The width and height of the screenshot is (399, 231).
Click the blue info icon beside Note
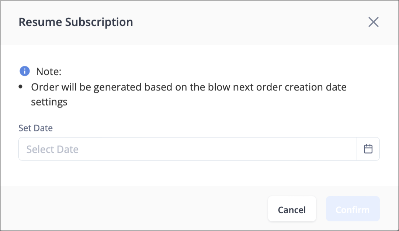(x=25, y=71)
